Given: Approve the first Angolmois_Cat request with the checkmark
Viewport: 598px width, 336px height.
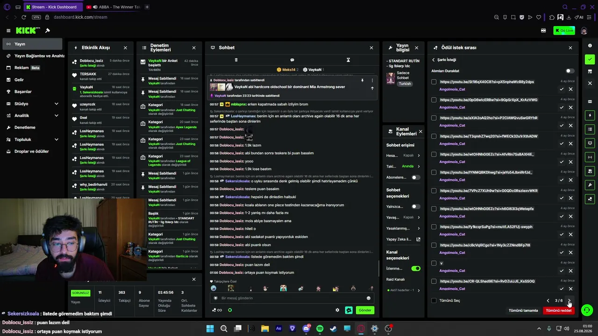Looking at the screenshot, I should [x=562, y=89].
